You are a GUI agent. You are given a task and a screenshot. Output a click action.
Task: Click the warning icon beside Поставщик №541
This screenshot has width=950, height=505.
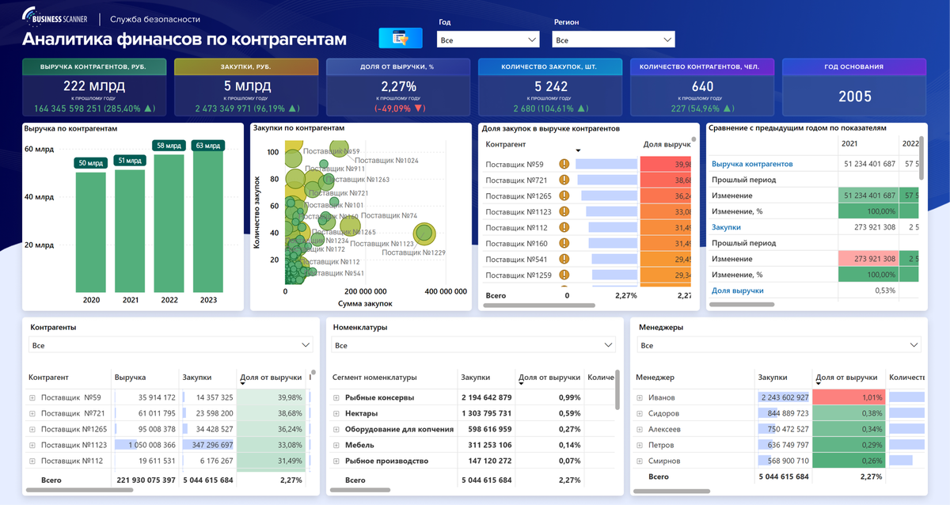coord(564,259)
